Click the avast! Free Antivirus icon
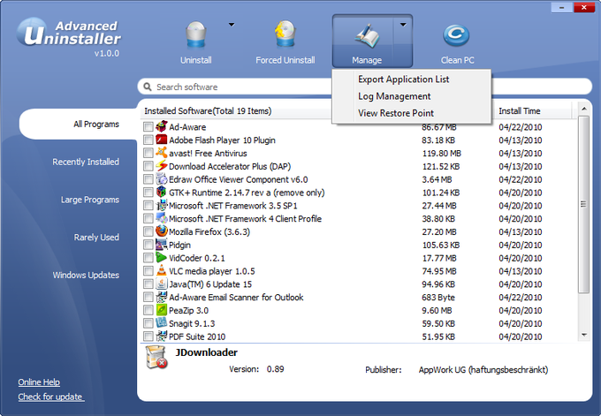 162,153
